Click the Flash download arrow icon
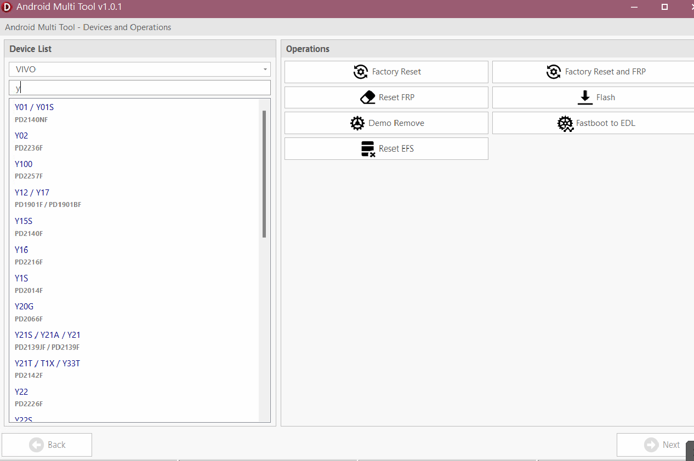Image resolution: width=694 pixels, height=461 pixels. [x=585, y=97]
